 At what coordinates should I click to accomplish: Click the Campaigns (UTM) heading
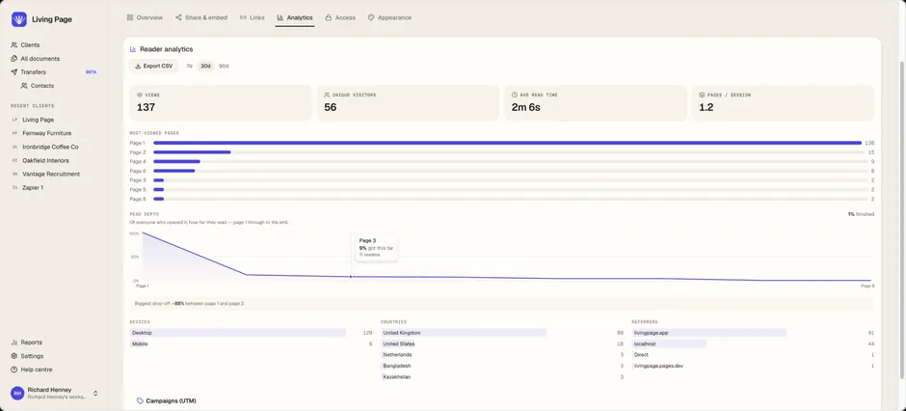[x=171, y=400]
